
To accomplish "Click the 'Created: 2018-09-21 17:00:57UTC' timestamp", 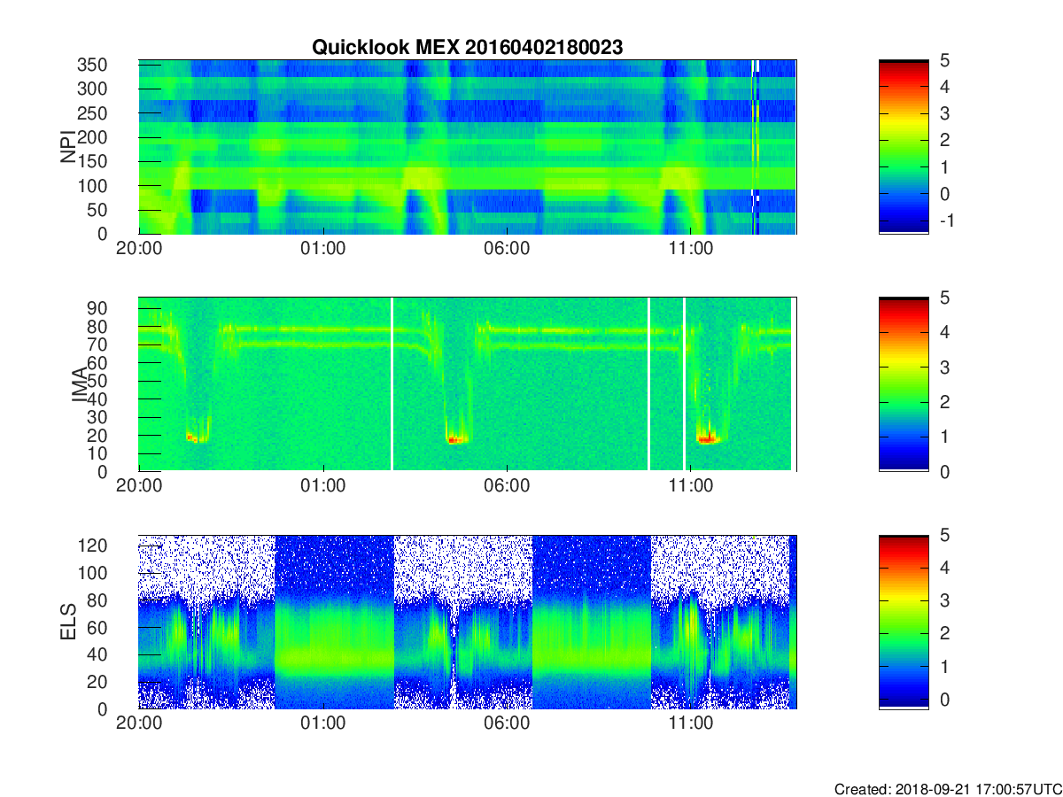I will (948, 788).
